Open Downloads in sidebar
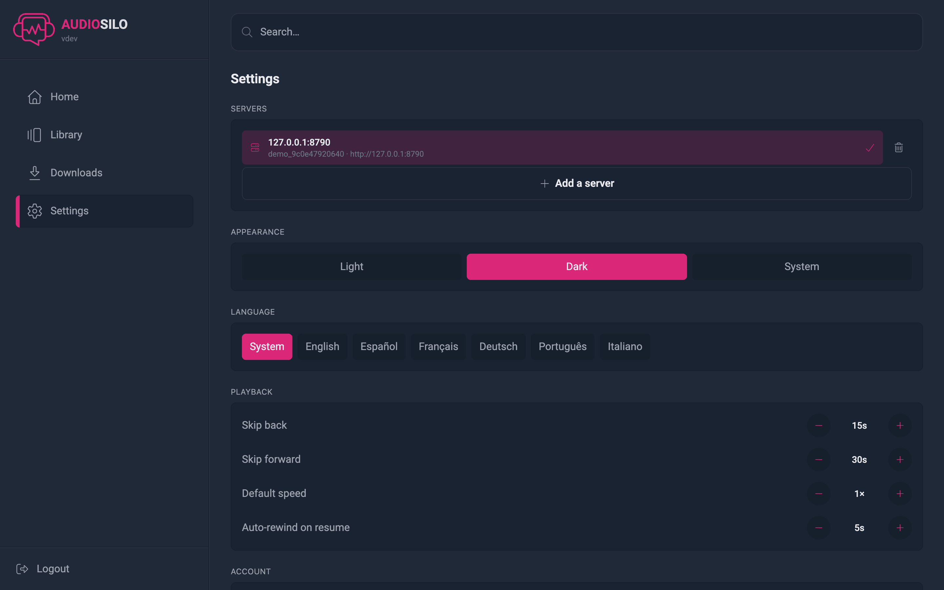The height and width of the screenshot is (590, 944). [x=105, y=173]
